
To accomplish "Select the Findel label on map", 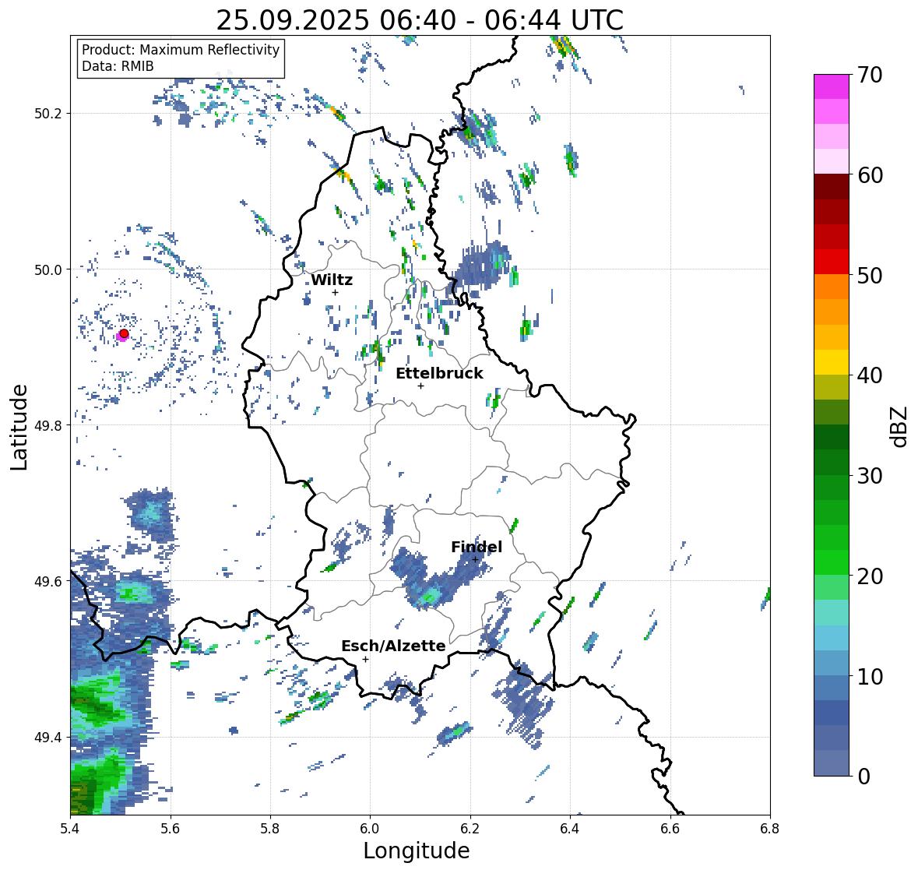I will [476, 547].
